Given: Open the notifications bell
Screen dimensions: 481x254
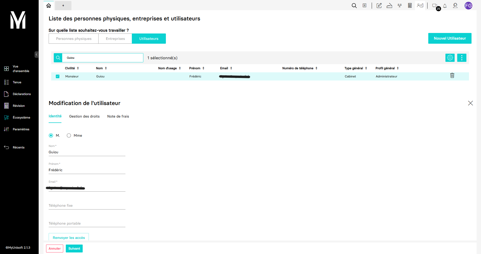Looking at the screenshot, I should 445,6.
